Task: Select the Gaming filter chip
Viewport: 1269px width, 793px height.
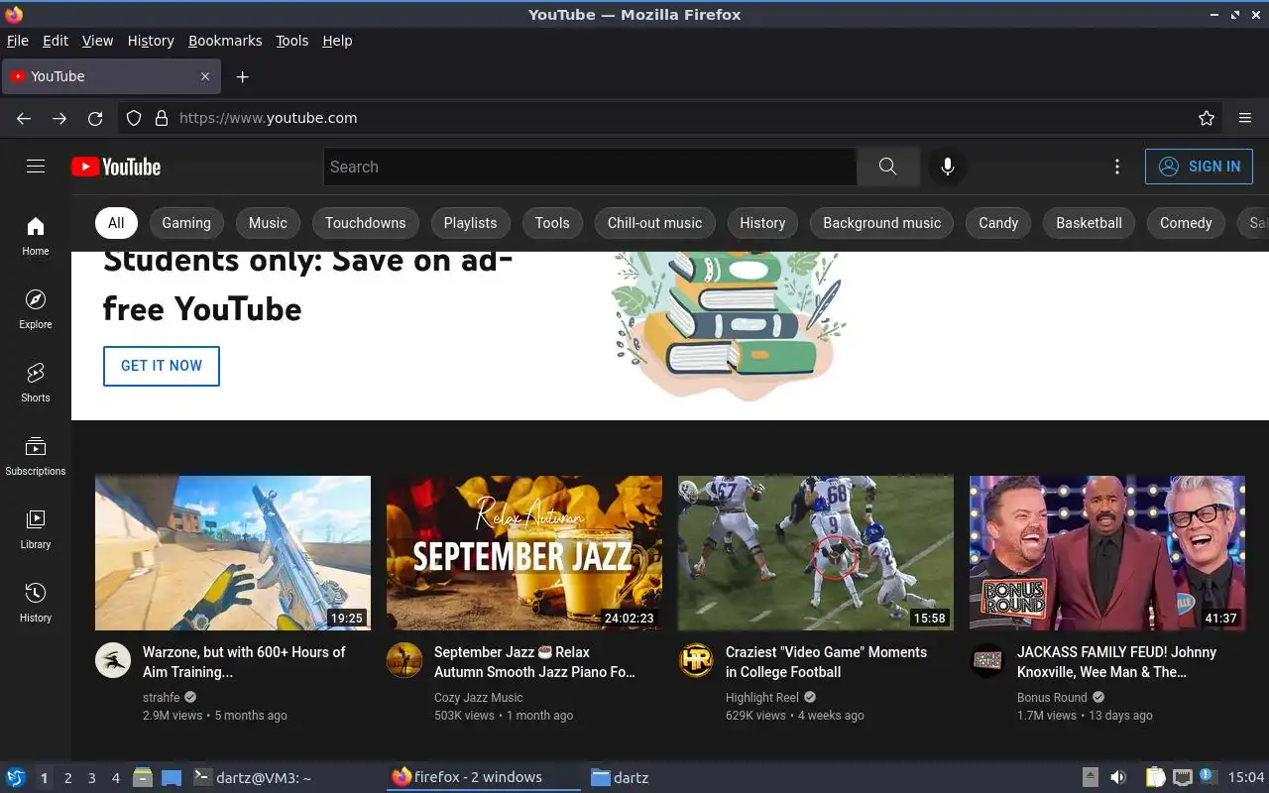Action: (186, 223)
